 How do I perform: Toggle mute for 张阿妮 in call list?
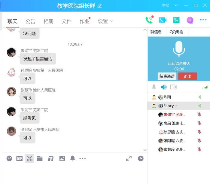click(199, 141)
